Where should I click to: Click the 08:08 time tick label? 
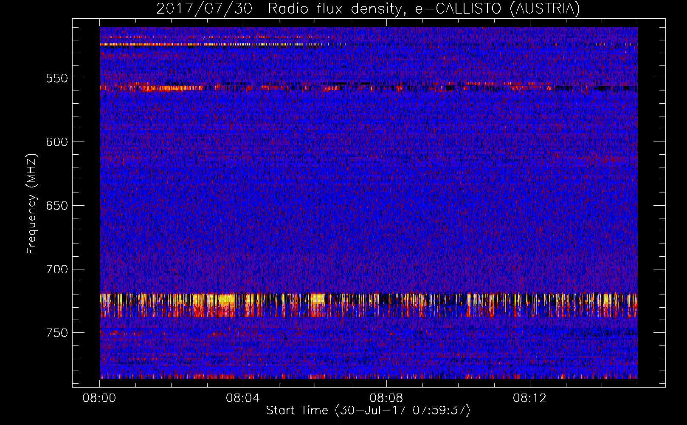pos(386,398)
